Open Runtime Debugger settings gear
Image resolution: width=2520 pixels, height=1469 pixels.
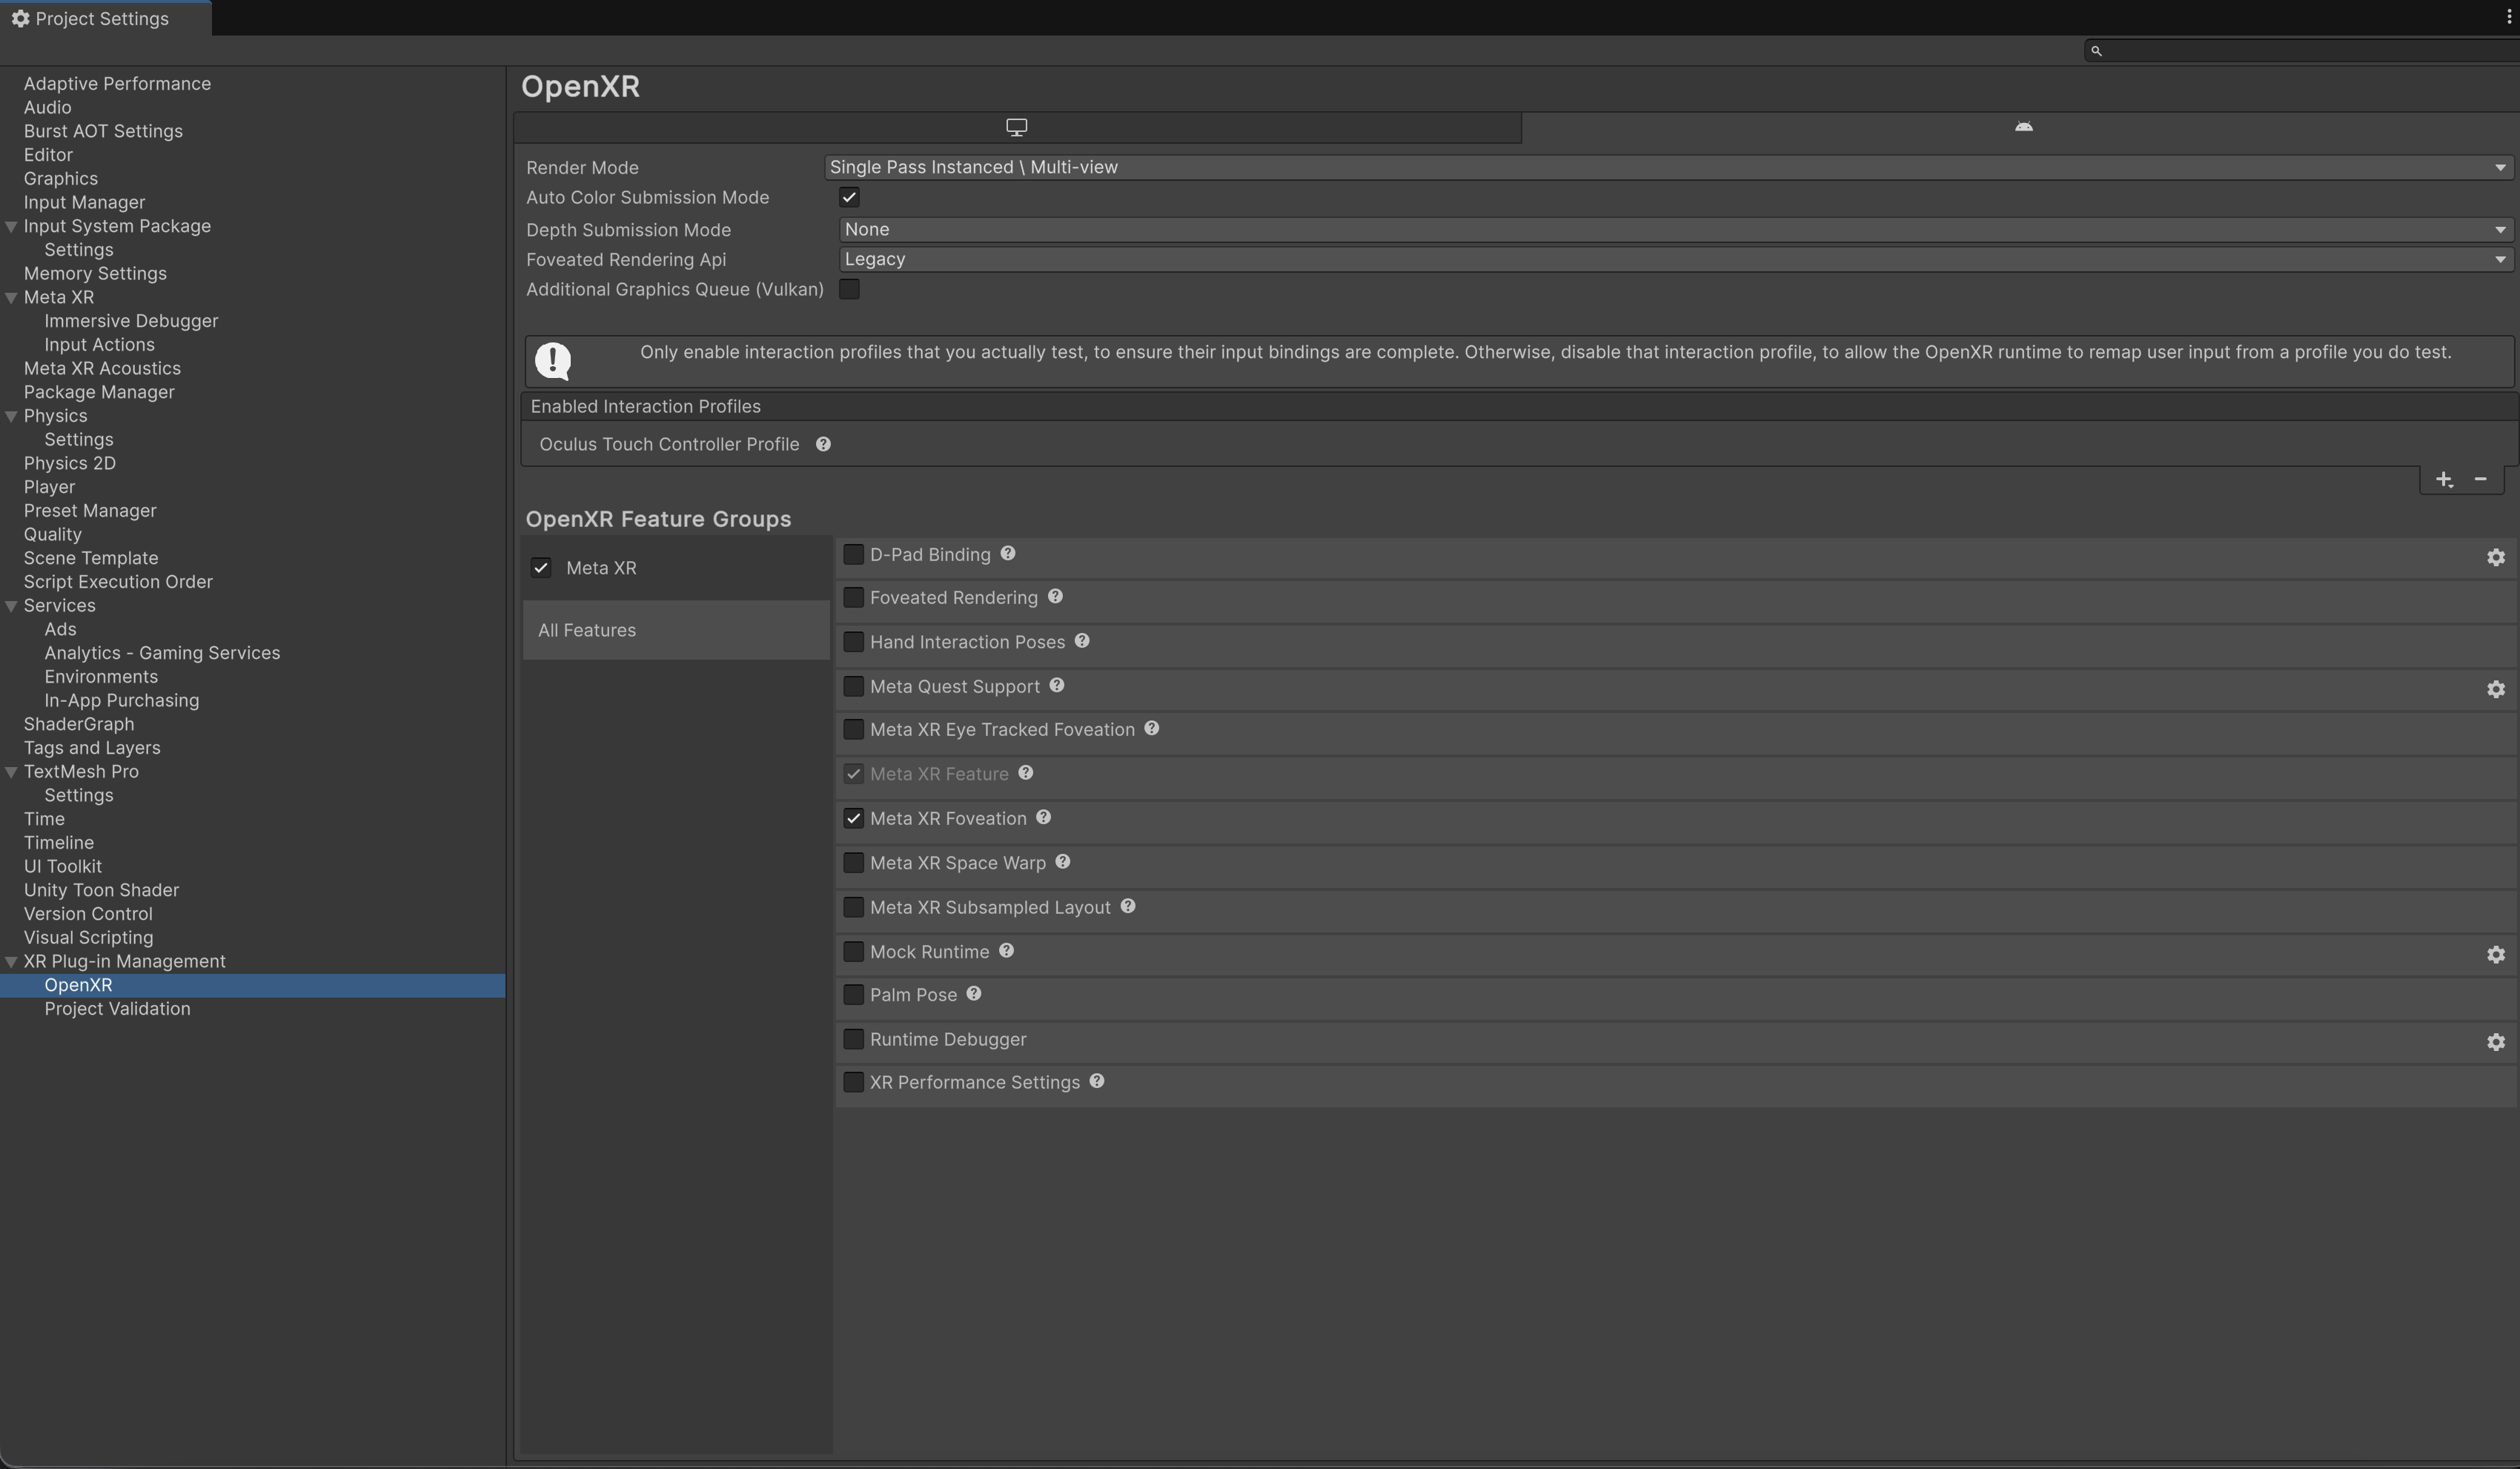[2495, 1042]
